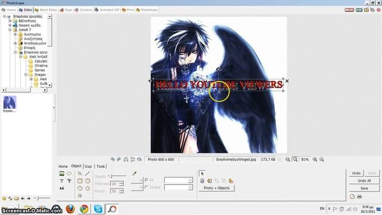
Task: Collapse the JoKeR 7 tree node
Action: (x=10, y=30)
